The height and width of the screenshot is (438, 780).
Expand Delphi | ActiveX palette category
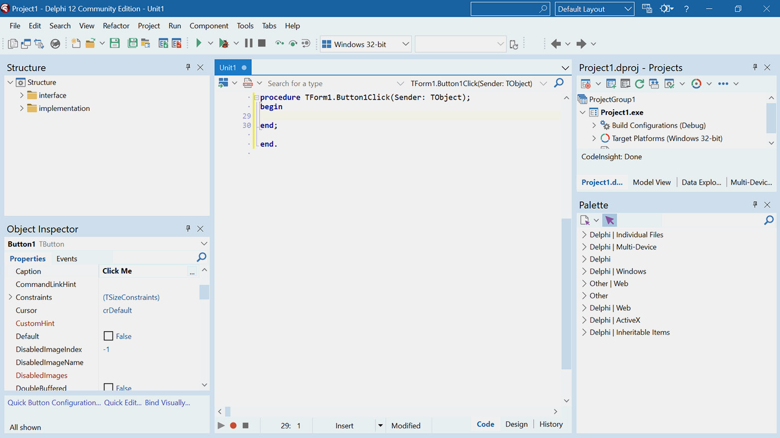pos(584,320)
